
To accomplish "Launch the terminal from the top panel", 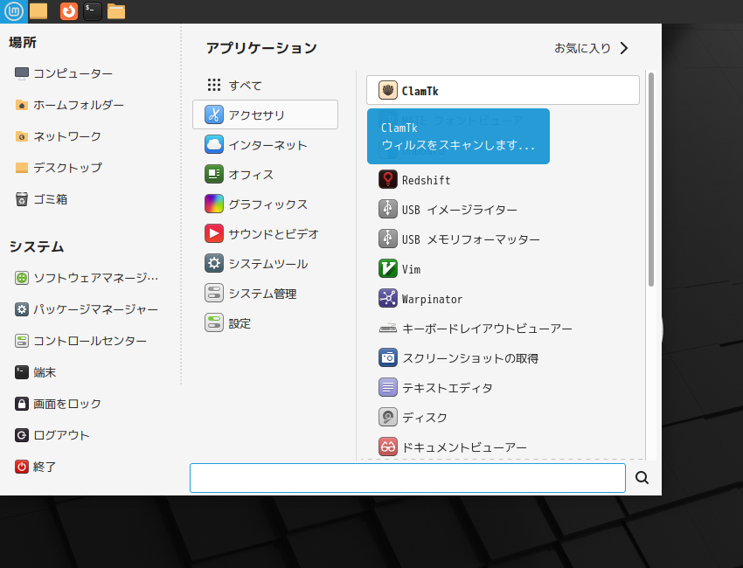I will (93, 10).
